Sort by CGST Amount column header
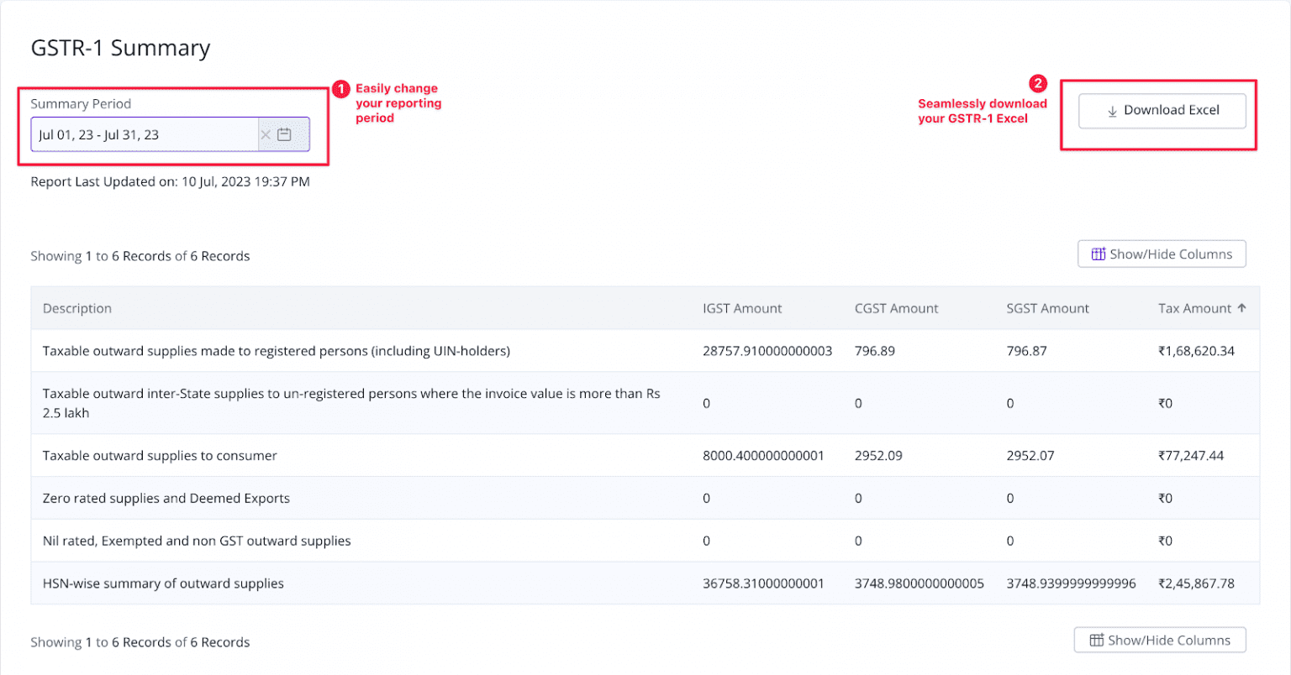1291x675 pixels. point(896,308)
